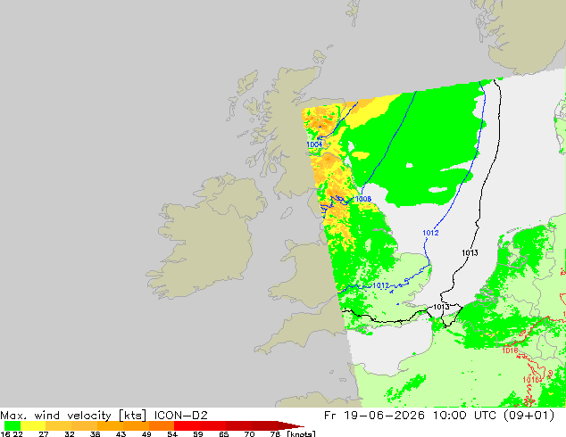Click the legend value 65

click(x=224, y=434)
